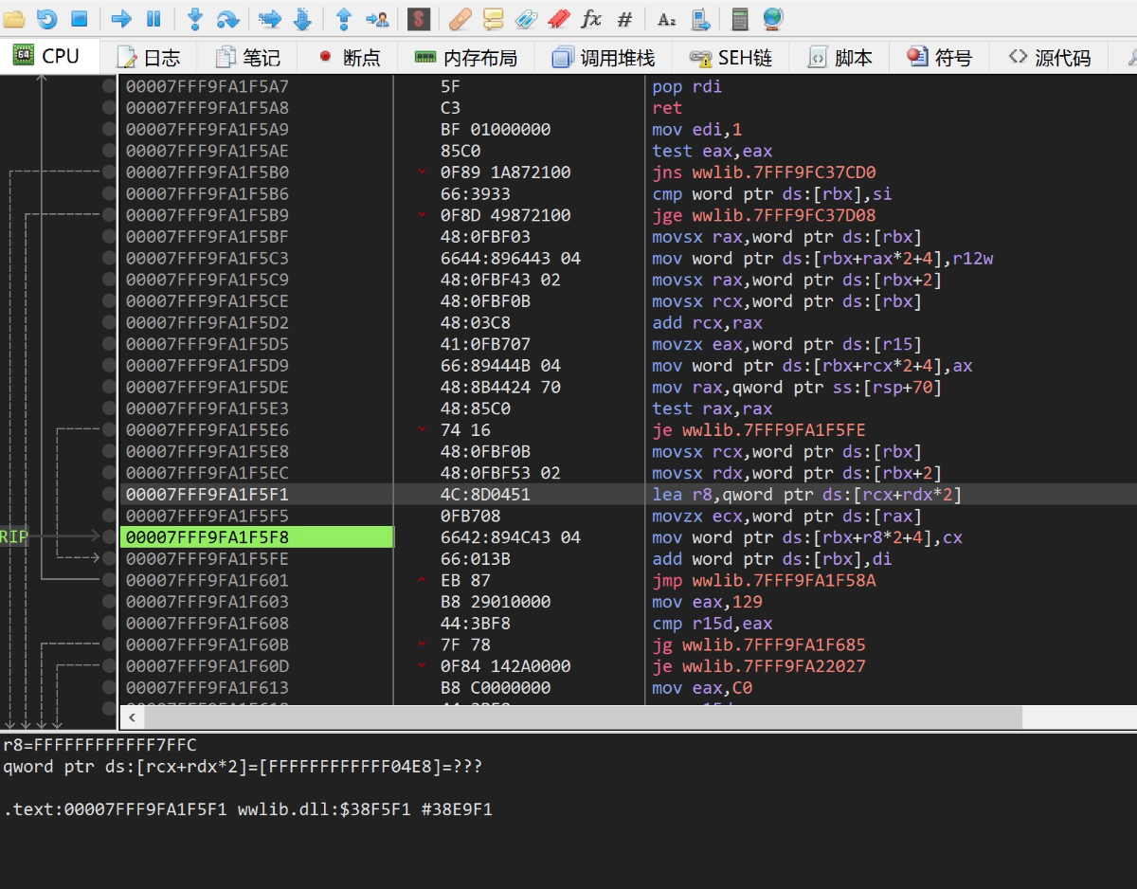This screenshot has width=1137, height=889.
Task: Switch to the 调用堆栈 call stack tab
Action: pyautogui.click(x=604, y=57)
